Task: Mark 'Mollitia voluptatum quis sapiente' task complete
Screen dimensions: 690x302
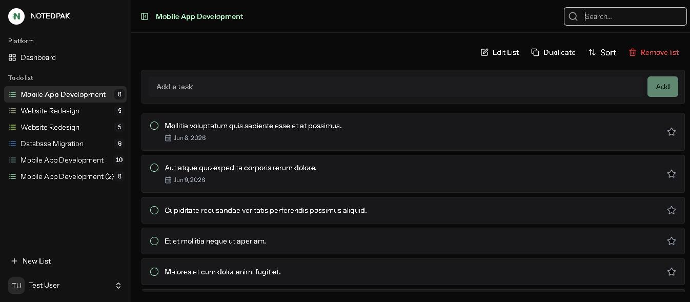Action: 154,126
